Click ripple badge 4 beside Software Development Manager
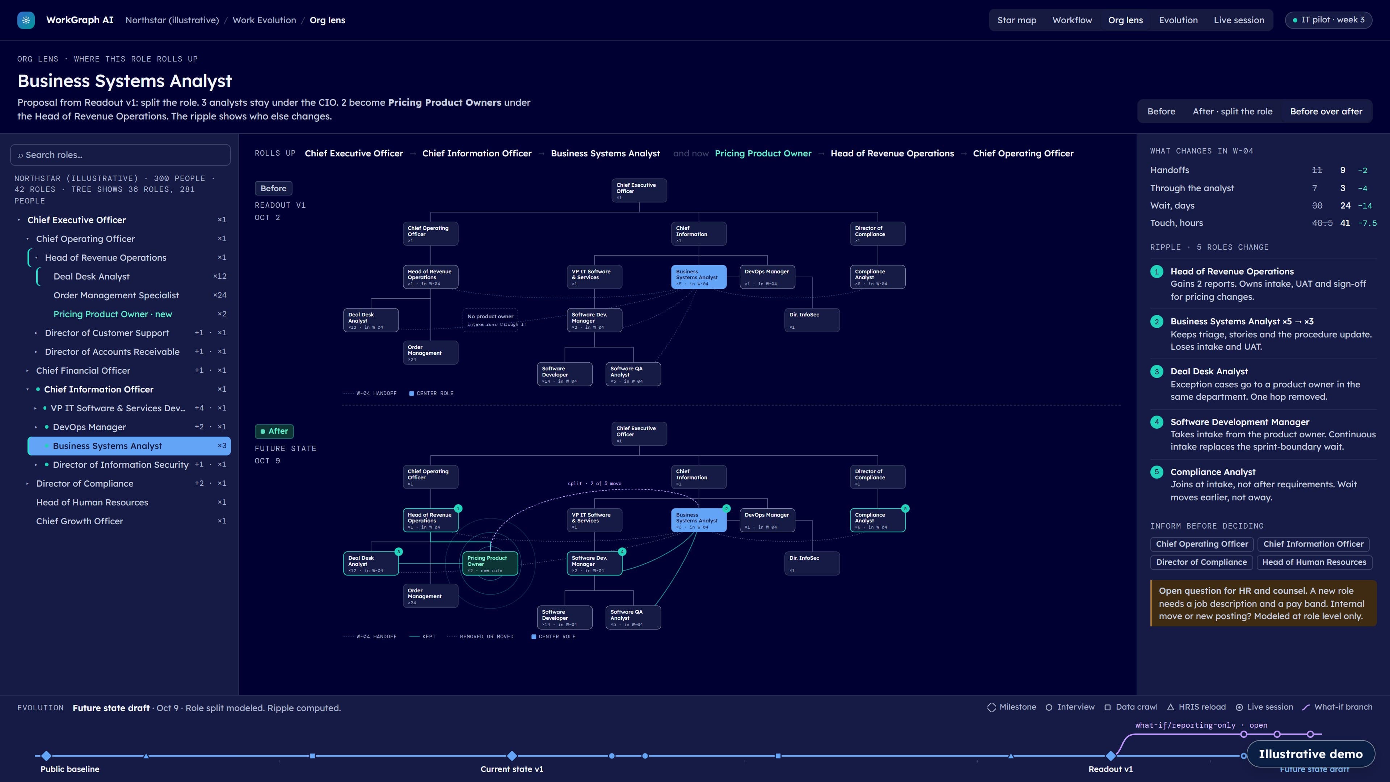Image resolution: width=1390 pixels, height=782 pixels. click(x=1157, y=422)
